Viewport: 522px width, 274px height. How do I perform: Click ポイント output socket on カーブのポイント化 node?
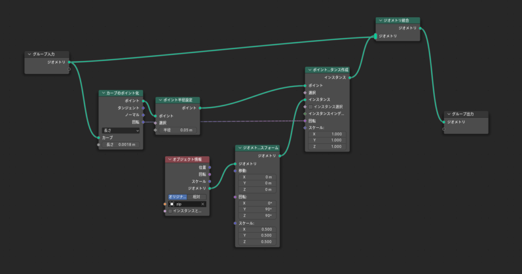tap(143, 101)
